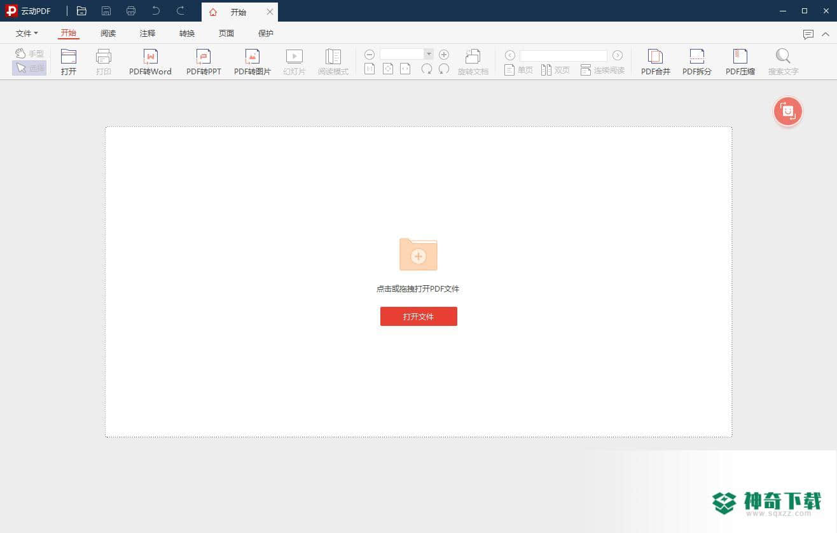Screen dimensions: 837x533
Task: Open the 文件 dropdown menu
Action: pyautogui.click(x=27, y=33)
